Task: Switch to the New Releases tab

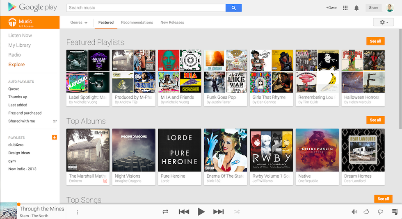Action: tap(172, 23)
